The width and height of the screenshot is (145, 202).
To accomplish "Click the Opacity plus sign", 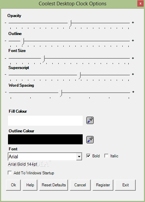I will pyautogui.click(x=133, y=23).
